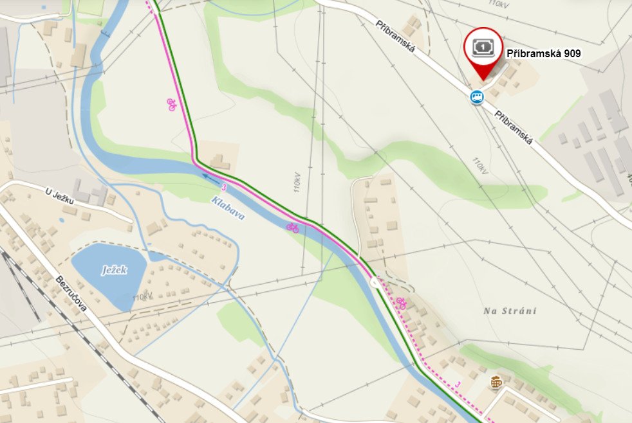Select the Na Stráni locality label
The image size is (632, 423).
coord(510,310)
